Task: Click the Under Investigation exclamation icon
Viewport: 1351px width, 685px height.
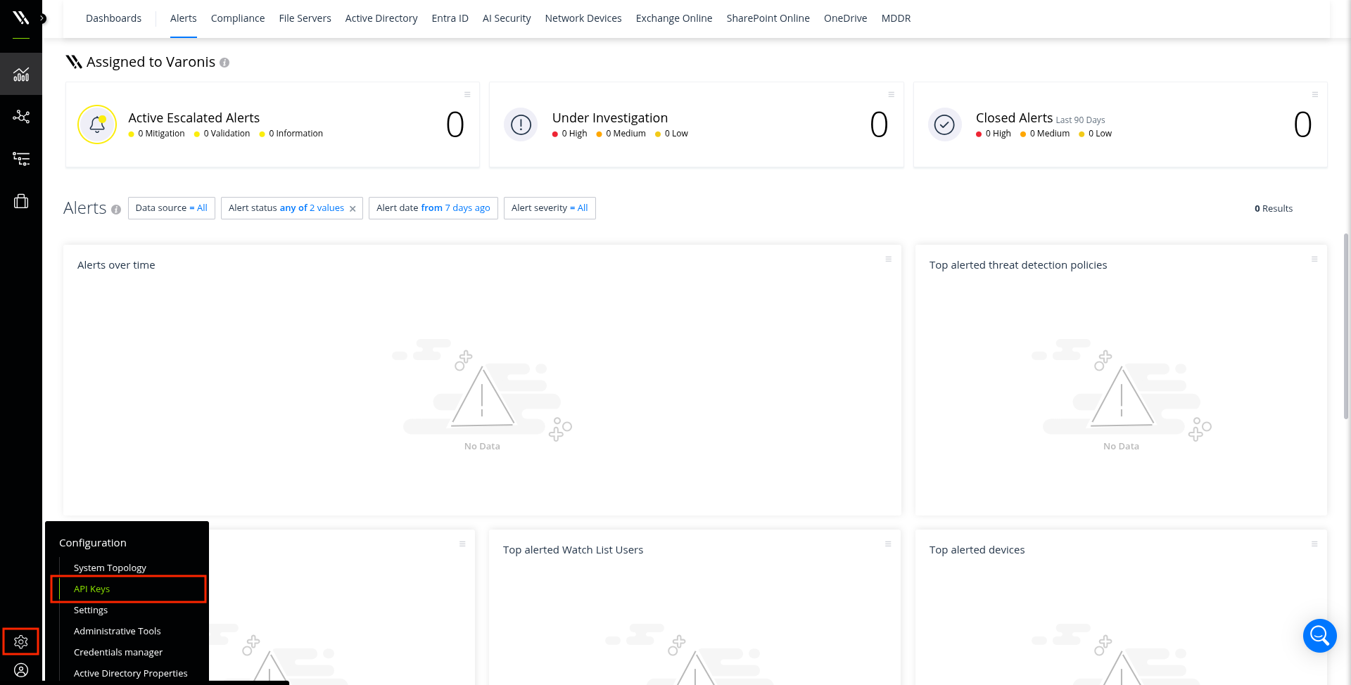Action: (x=521, y=124)
